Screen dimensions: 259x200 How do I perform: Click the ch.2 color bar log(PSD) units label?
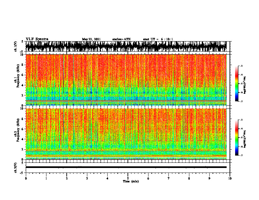point(245,139)
